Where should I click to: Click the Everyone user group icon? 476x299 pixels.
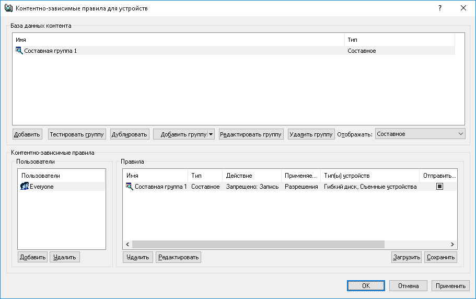pos(25,187)
